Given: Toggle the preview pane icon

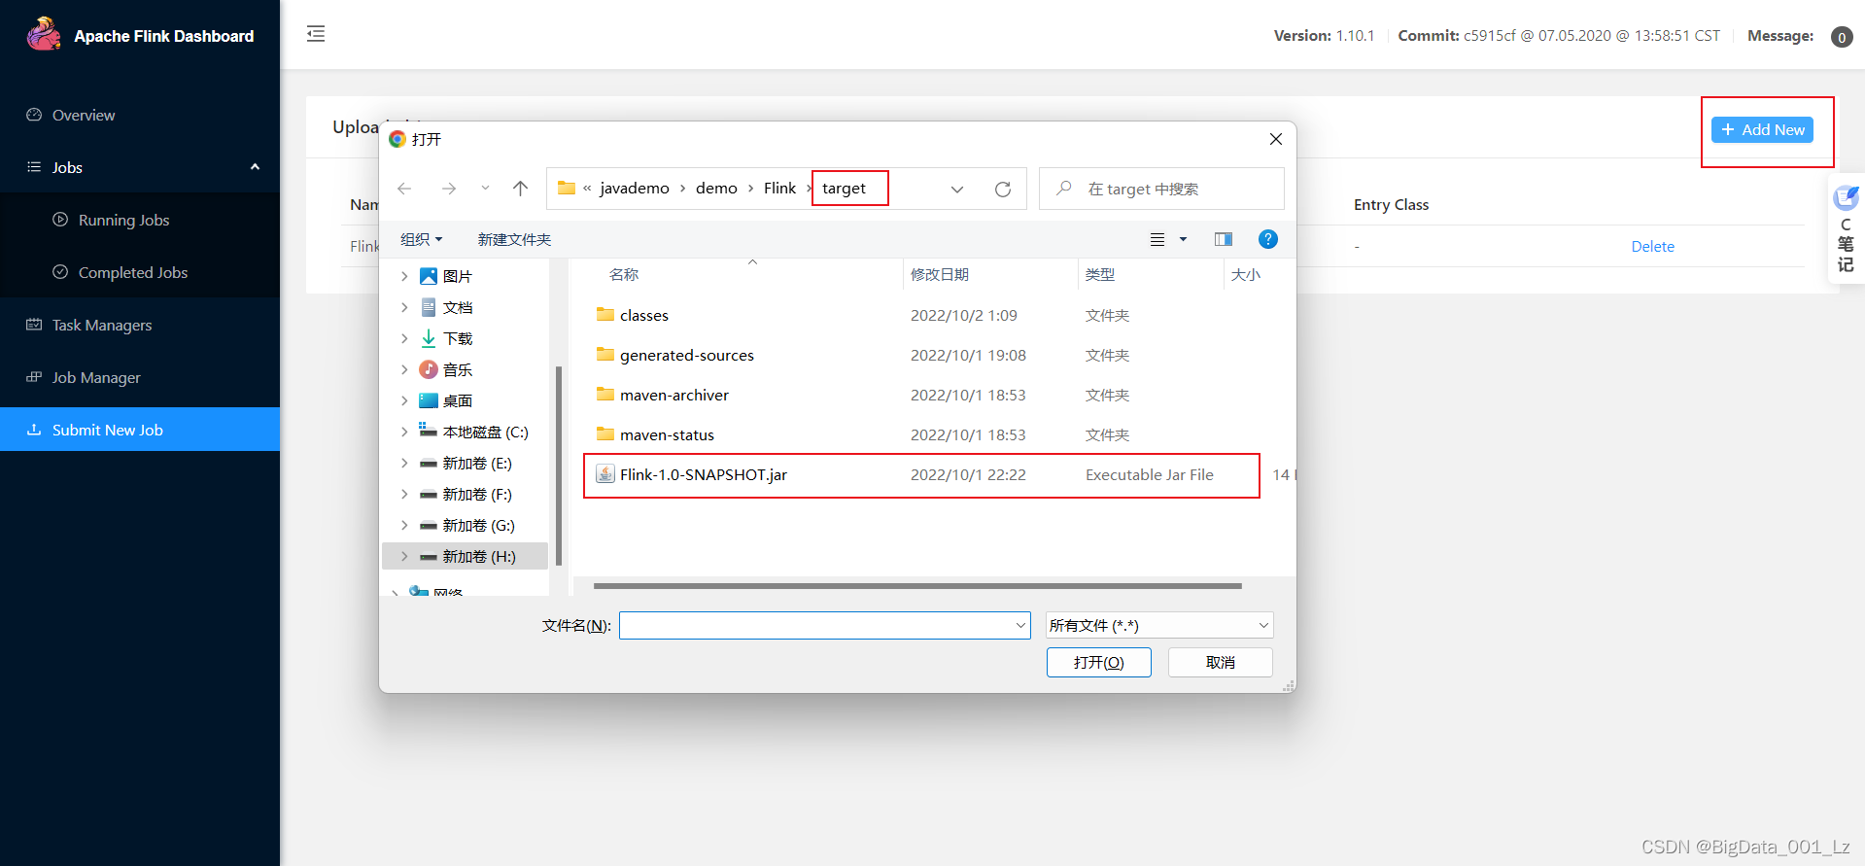Looking at the screenshot, I should 1224,239.
